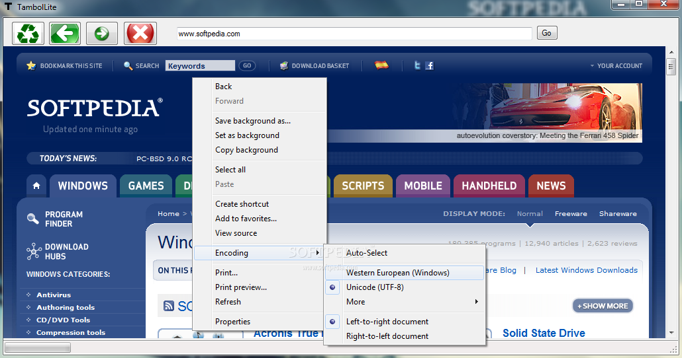Switch to the Scripts tab
The image size is (682, 358).
(x=363, y=186)
